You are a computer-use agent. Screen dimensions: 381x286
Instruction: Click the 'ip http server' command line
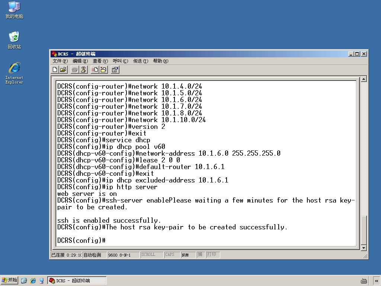point(108,187)
